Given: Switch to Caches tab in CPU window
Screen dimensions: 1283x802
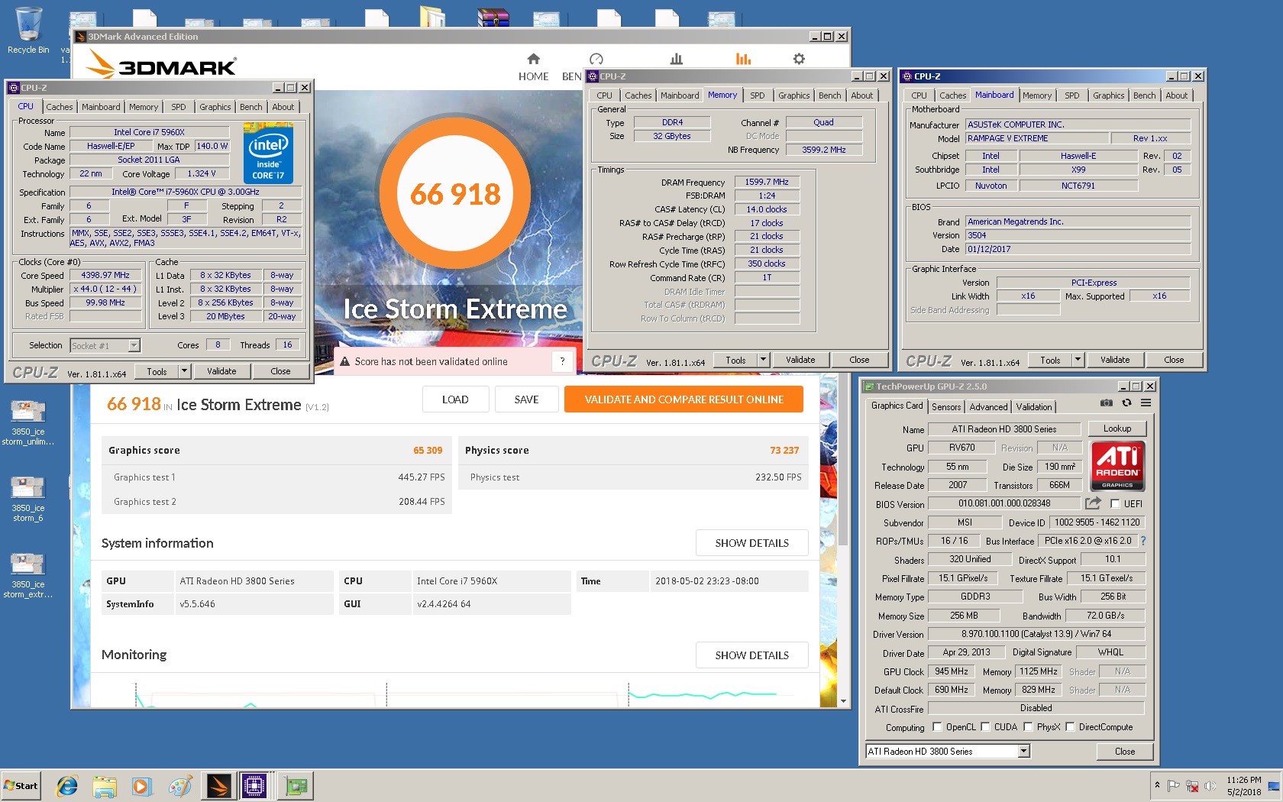Looking at the screenshot, I should pos(59,107).
